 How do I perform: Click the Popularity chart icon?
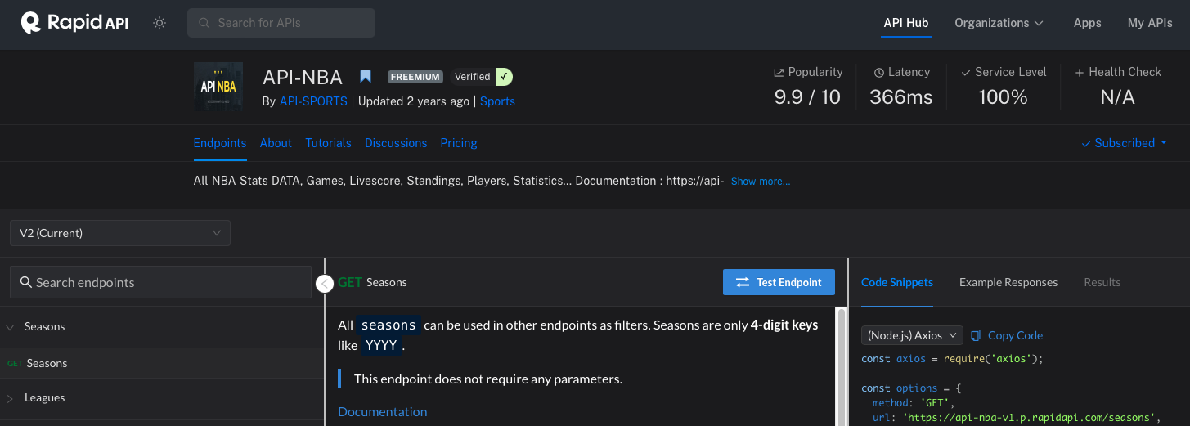[779, 72]
